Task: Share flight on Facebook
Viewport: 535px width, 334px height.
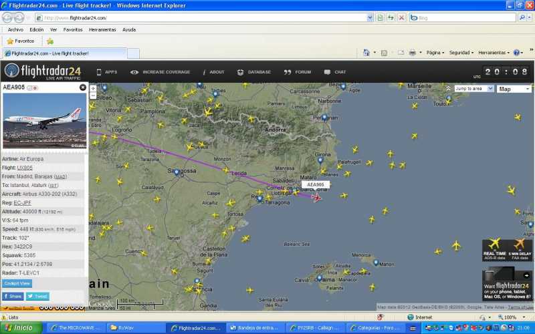Action: pyautogui.click(x=13, y=296)
